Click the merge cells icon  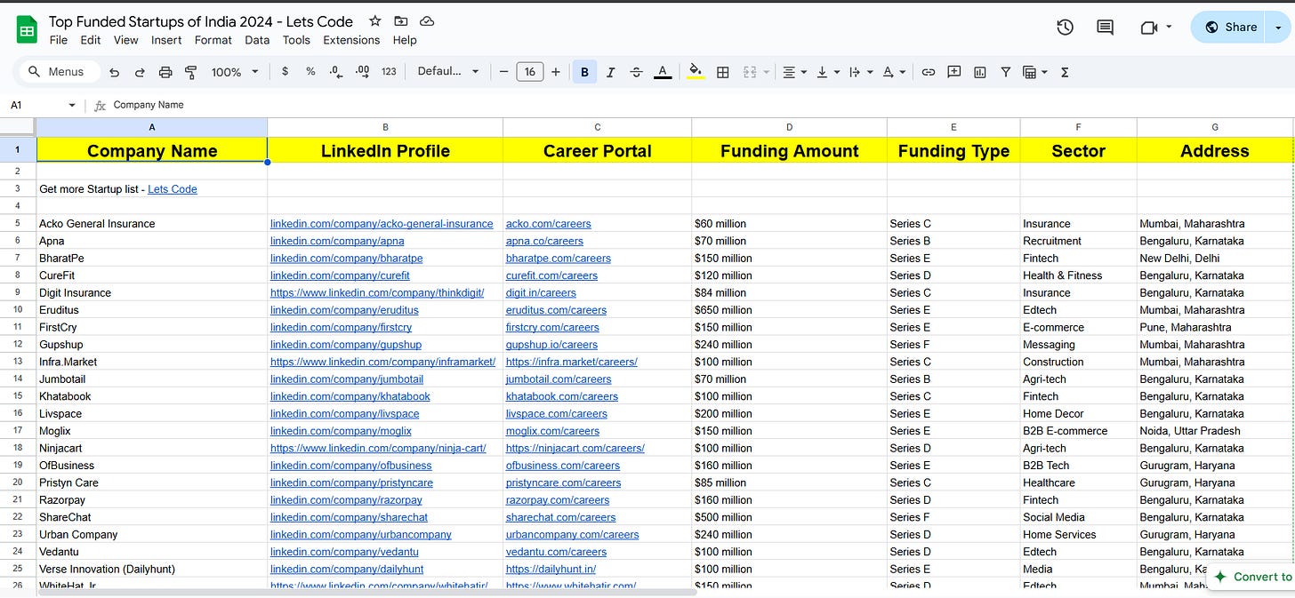[750, 72]
